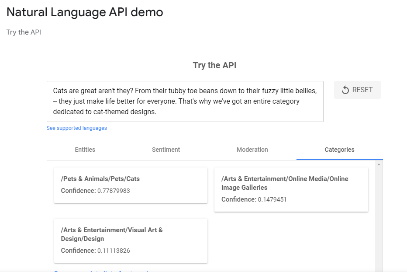Open the Moderation tab
This screenshot has height=272, width=407.
[x=252, y=150]
